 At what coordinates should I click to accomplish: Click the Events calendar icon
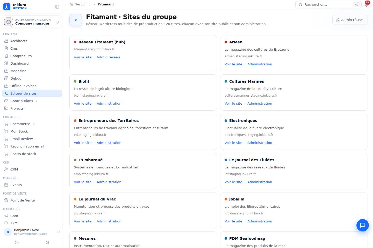6,185
